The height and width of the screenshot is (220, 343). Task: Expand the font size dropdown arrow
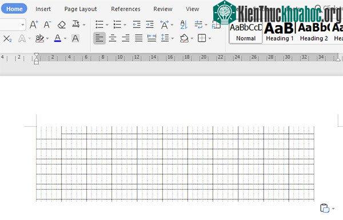coord(23,25)
